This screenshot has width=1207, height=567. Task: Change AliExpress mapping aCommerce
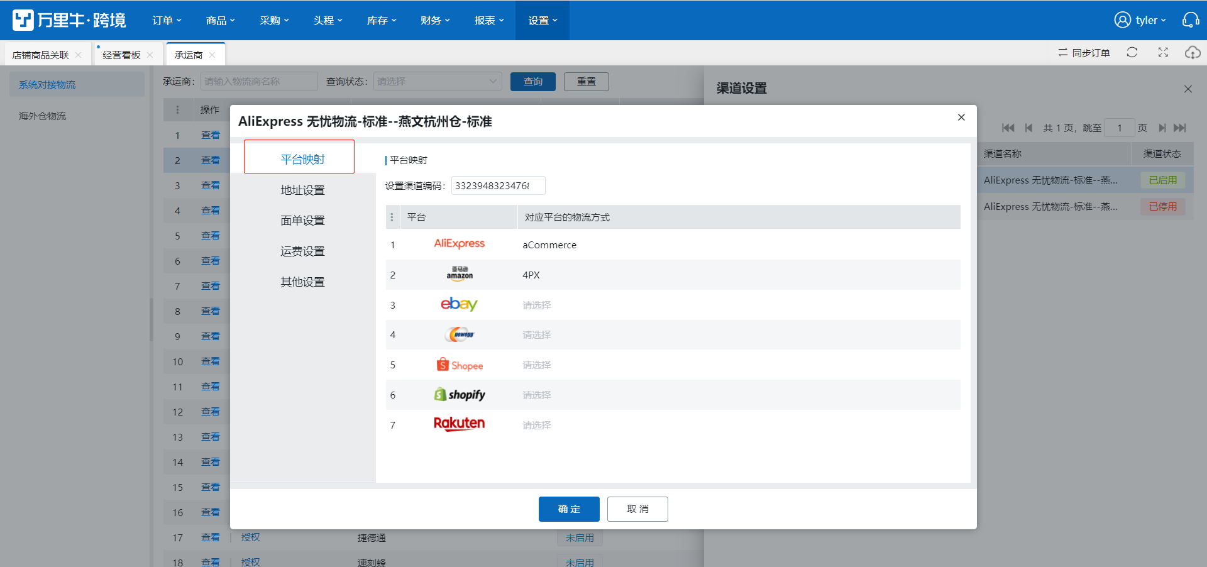[549, 245]
